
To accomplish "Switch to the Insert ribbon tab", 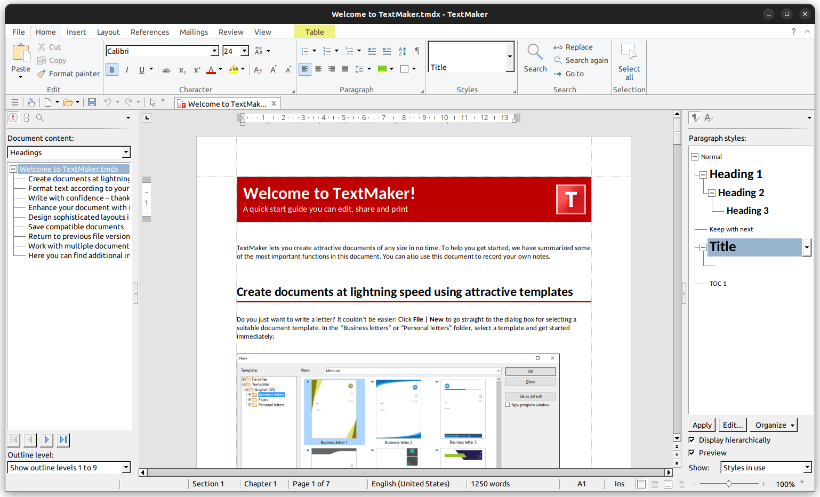I will tap(76, 32).
